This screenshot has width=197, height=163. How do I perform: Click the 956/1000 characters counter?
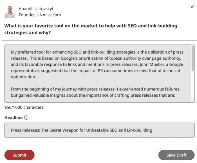24,107
